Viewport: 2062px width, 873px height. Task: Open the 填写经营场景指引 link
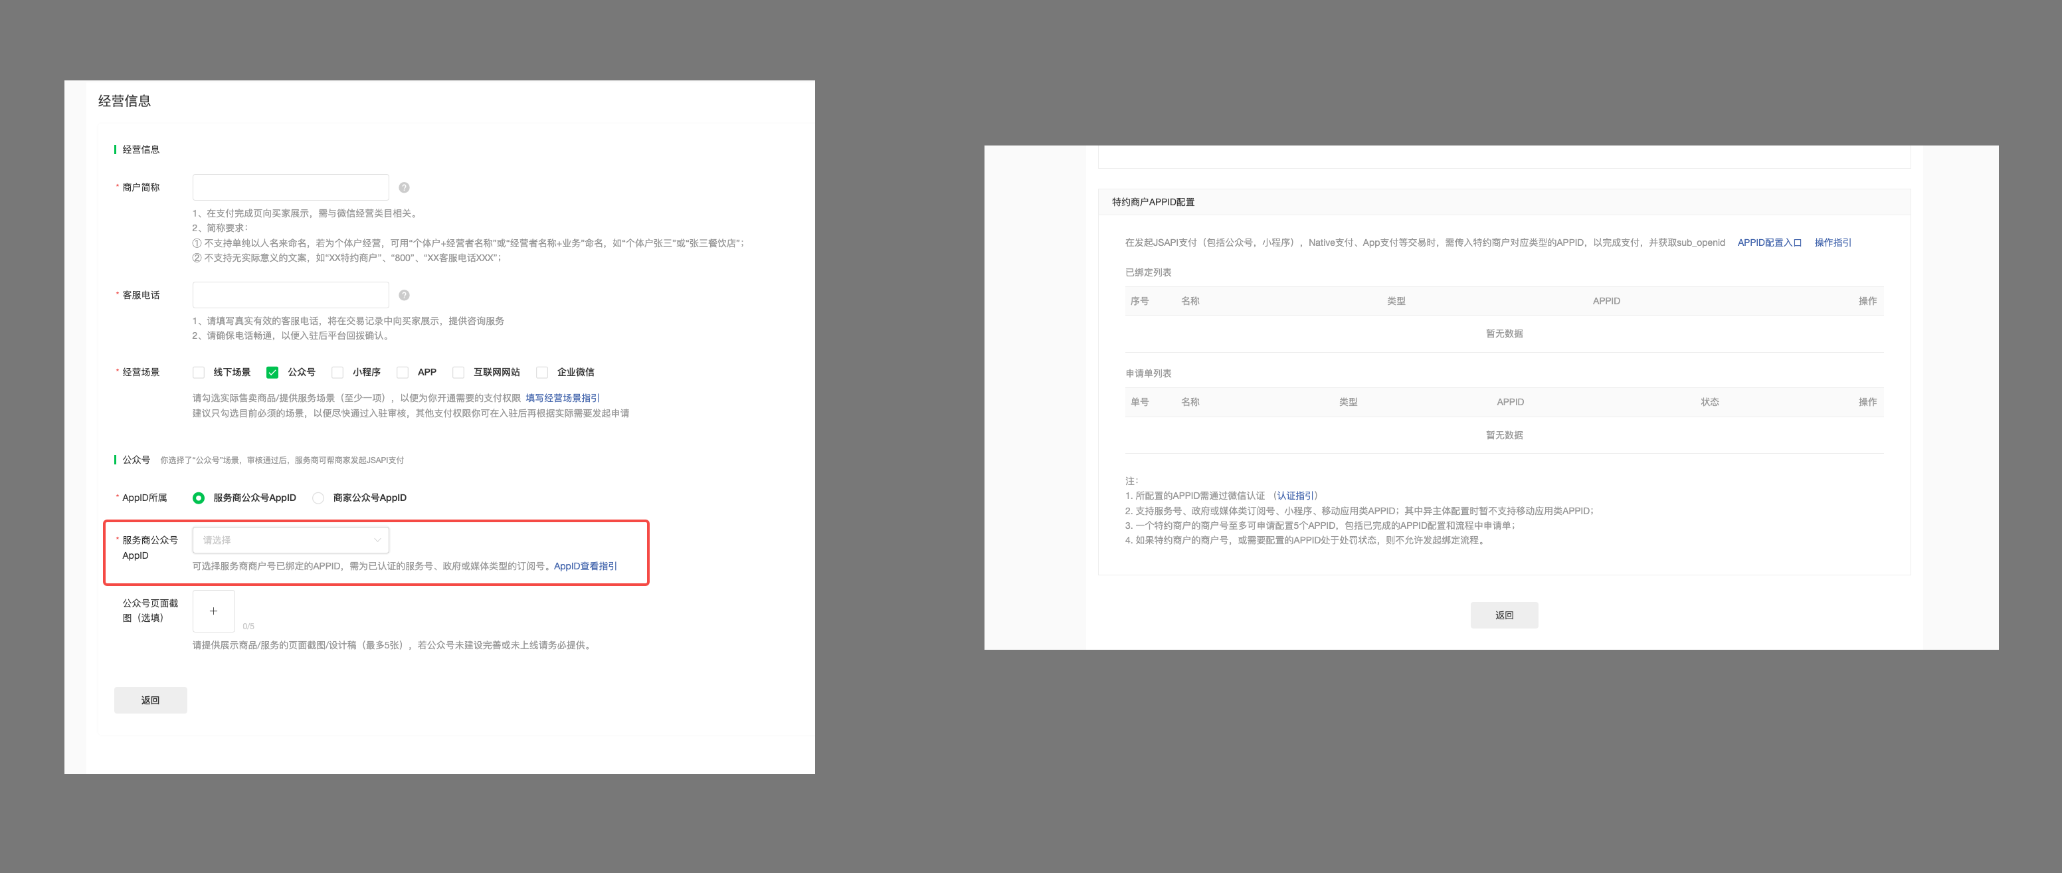click(562, 398)
